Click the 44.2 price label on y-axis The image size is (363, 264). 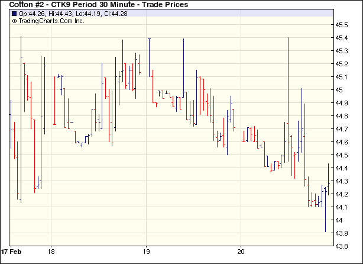(x=342, y=194)
